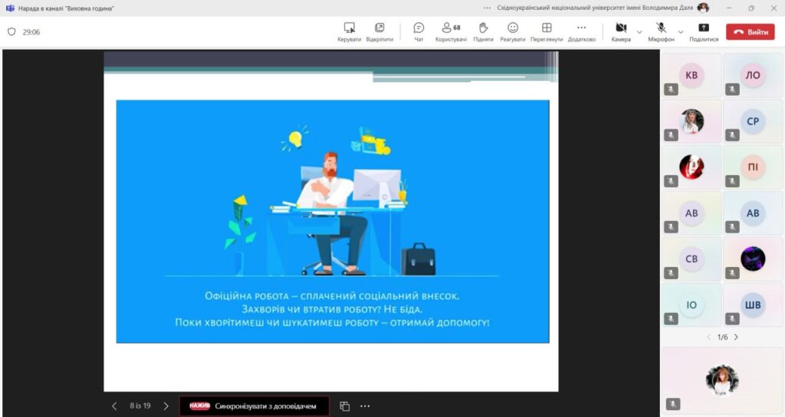Unmute the microphone

tap(661, 28)
